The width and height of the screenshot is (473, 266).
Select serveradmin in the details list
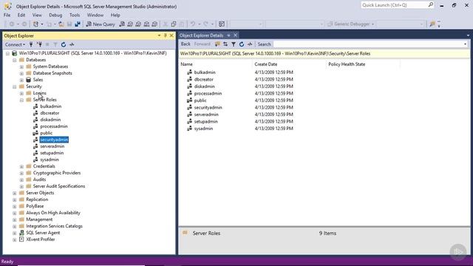[206, 115]
